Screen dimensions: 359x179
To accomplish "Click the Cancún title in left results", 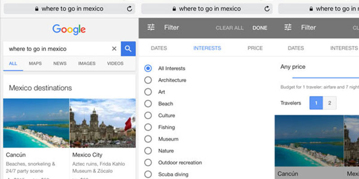I will pos(16,155).
